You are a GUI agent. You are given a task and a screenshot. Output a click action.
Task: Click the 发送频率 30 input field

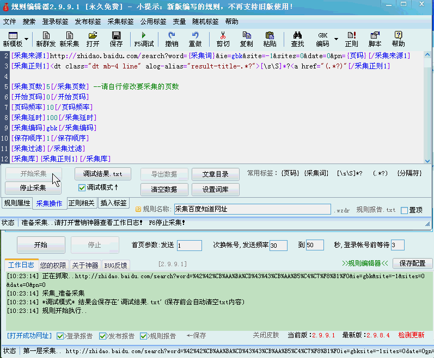click(x=278, y=246)
